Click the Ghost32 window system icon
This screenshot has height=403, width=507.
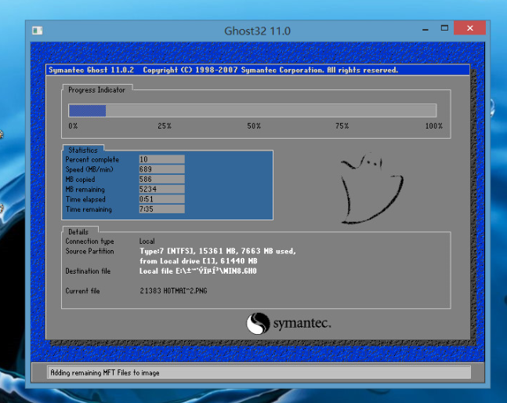[37, 31]
